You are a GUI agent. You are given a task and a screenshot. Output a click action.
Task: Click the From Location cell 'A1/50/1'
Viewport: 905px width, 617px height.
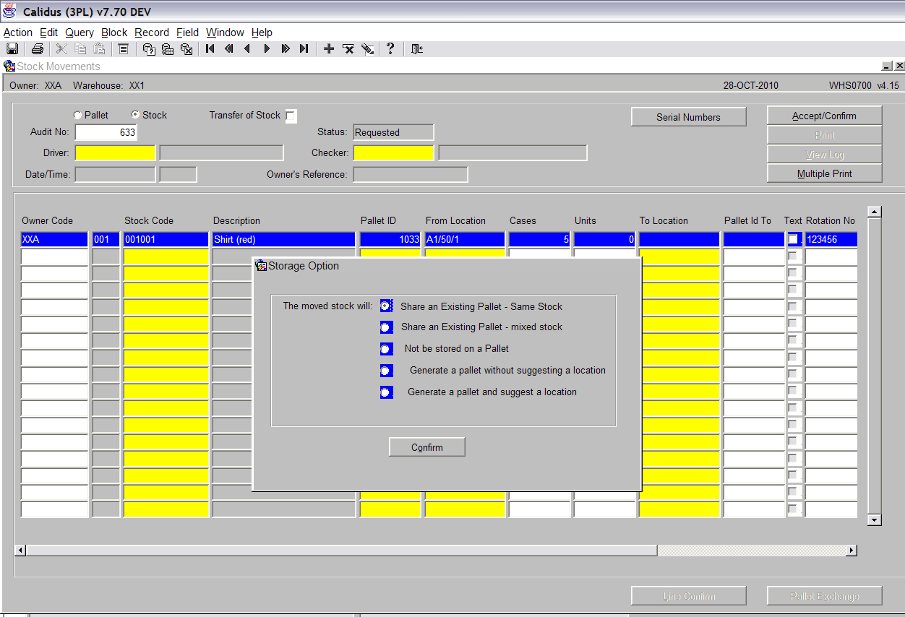click(x=465, y=239)
